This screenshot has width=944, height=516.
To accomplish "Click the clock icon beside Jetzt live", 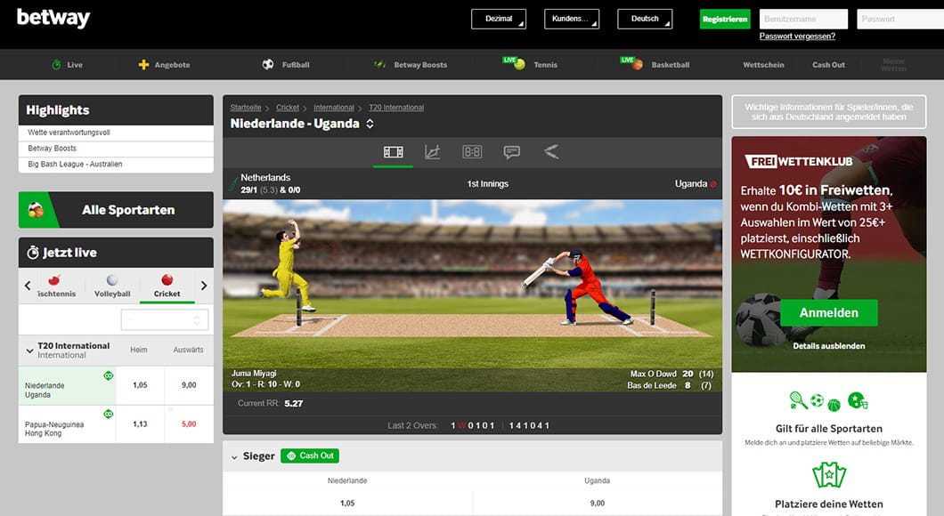I will click(33, 253).
